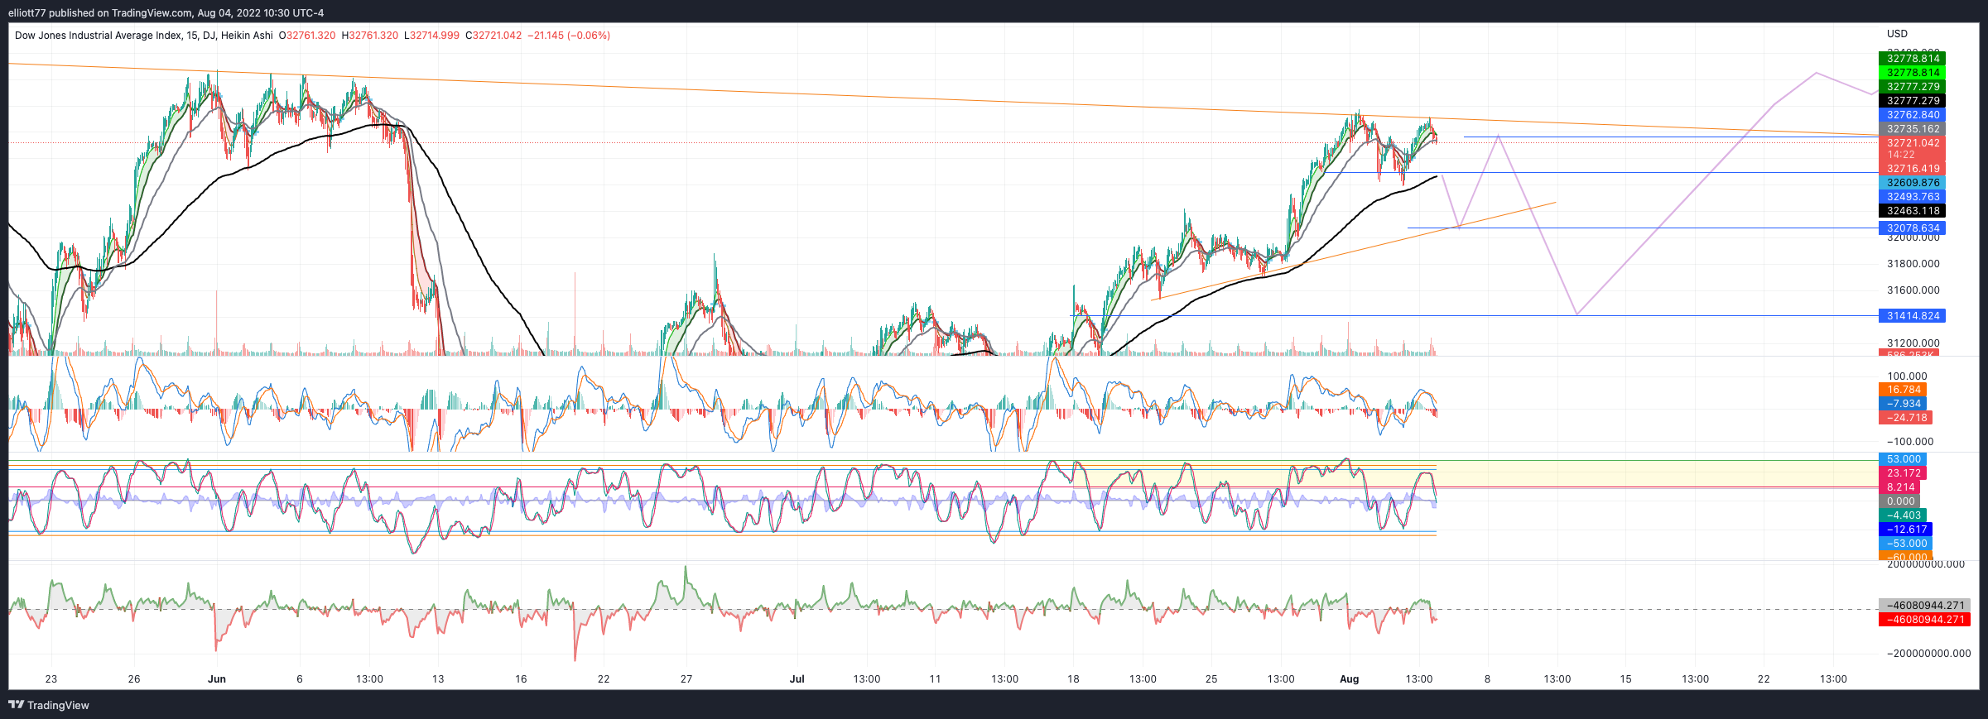Click the USD currency label
This screenshot has height=719, width=1988.
1897,34
